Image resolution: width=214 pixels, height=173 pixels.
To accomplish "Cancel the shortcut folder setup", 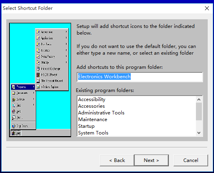I will click(x=191, y=160).
